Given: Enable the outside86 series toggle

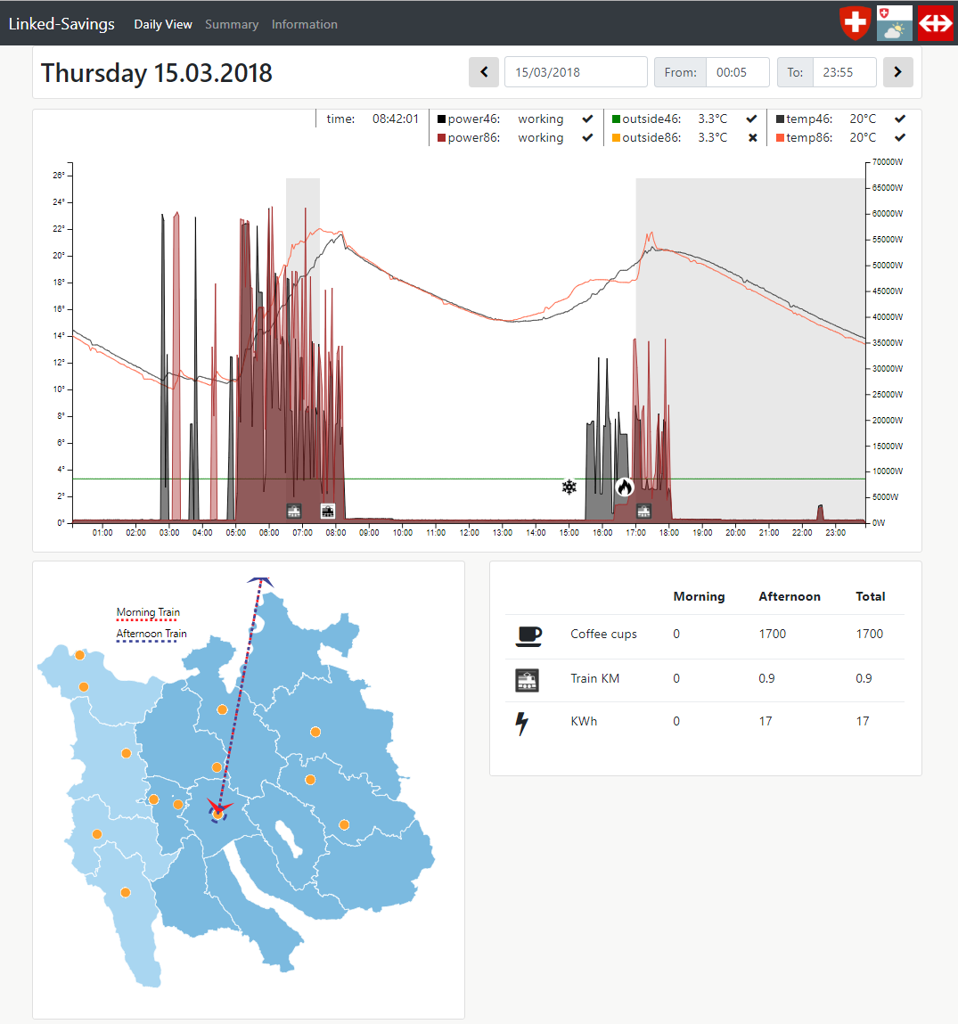Looking at the screenshot, I should pos(752,137).
